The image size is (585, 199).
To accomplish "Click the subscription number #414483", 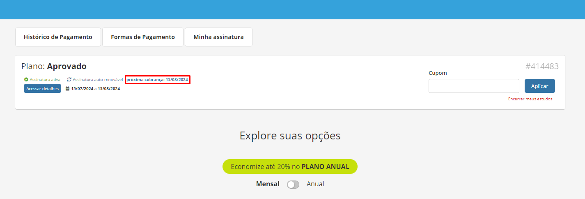I will click(542, 66).
